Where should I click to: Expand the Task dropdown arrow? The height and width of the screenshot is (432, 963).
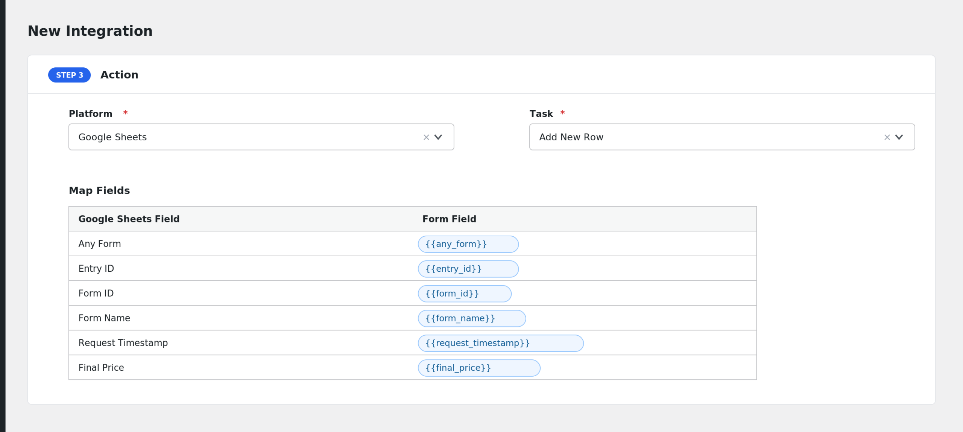pyautogui.click(x=899, y=137)
